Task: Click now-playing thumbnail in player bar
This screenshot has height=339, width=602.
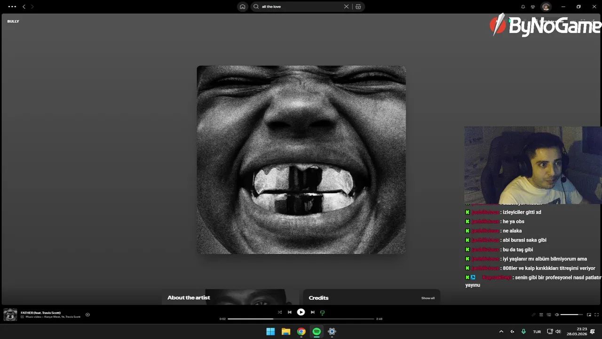Action: [10, 315]
